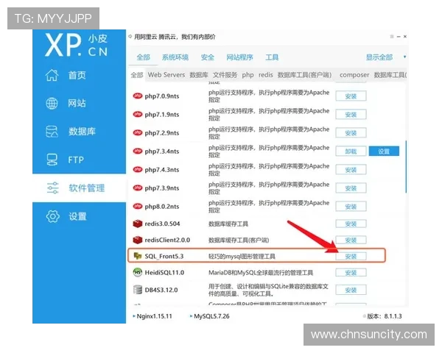442x353 pixels.
Task: Install redis3.0.504
Action: [x=351, y=224]
